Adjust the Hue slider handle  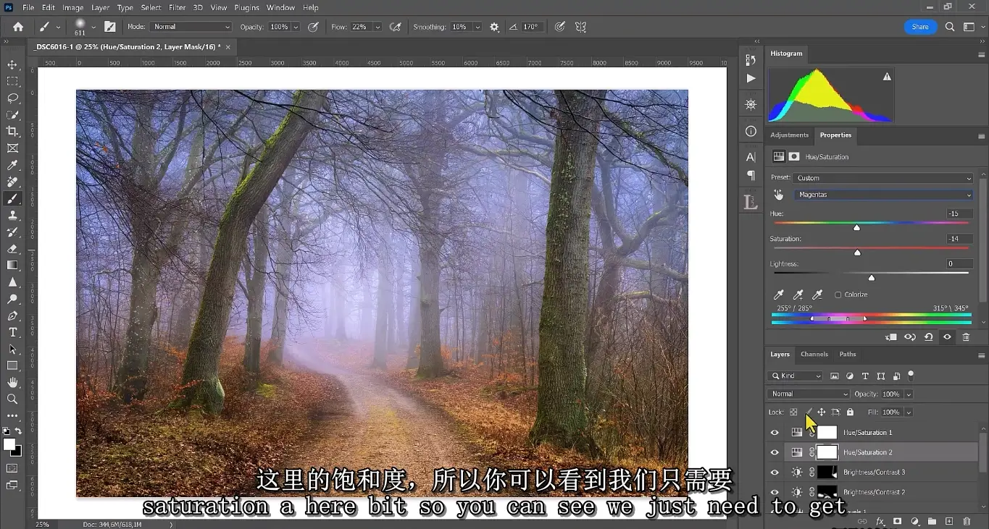click(x=856, y=227)
